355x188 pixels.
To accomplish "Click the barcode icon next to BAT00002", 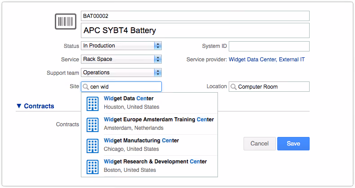I will pos(66,21).
